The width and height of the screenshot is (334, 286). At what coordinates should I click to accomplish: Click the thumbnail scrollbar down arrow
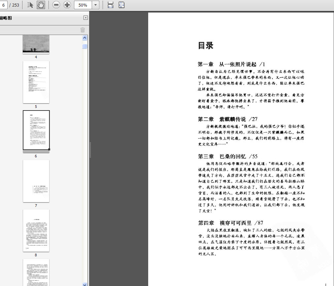click(84, 284)
